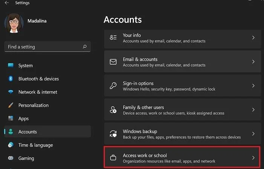Select text 'Back up your files, apps, preferences'
The width and height of the screenshot is (264, 169).
point(155,137)
